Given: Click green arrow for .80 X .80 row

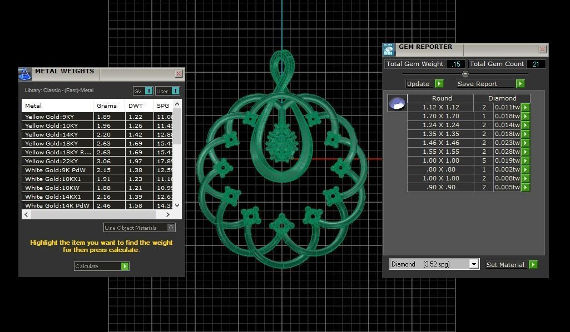Looking at the screenshot, I should click(526, 170).
